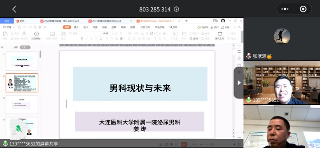
Task: Click the subtitle 大连医科大学附属一院泌尿男科
Action: tap(140, 122)
